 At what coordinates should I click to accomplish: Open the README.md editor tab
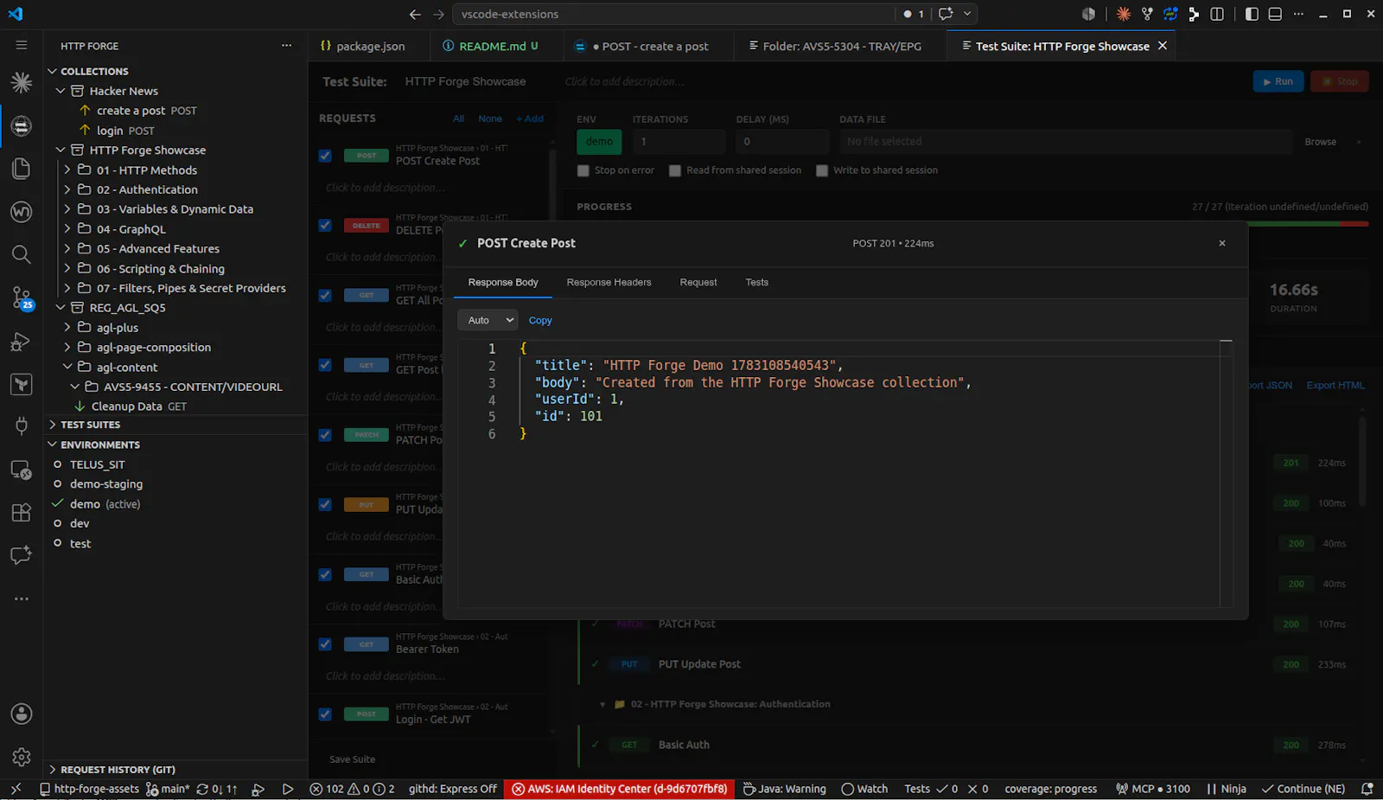pyautogui.click(x=497, y=46)
